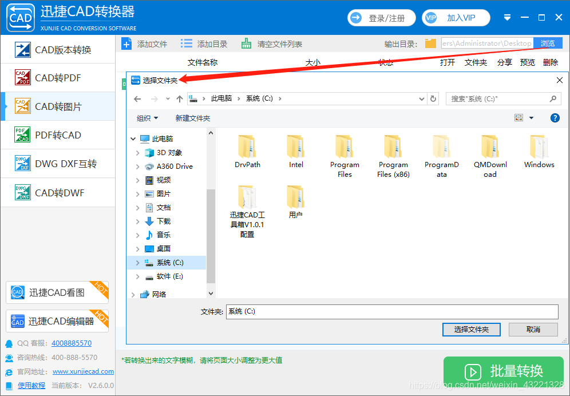This screenshot has width=570, height=396.
Task: Click the 新建文件夹 button
Action: 193,118
